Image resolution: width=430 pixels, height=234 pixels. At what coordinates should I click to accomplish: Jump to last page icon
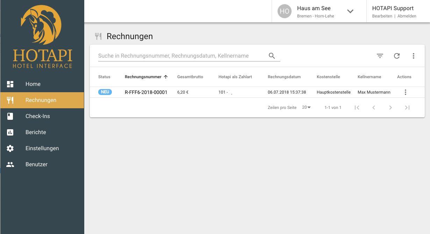pos(407,108)
